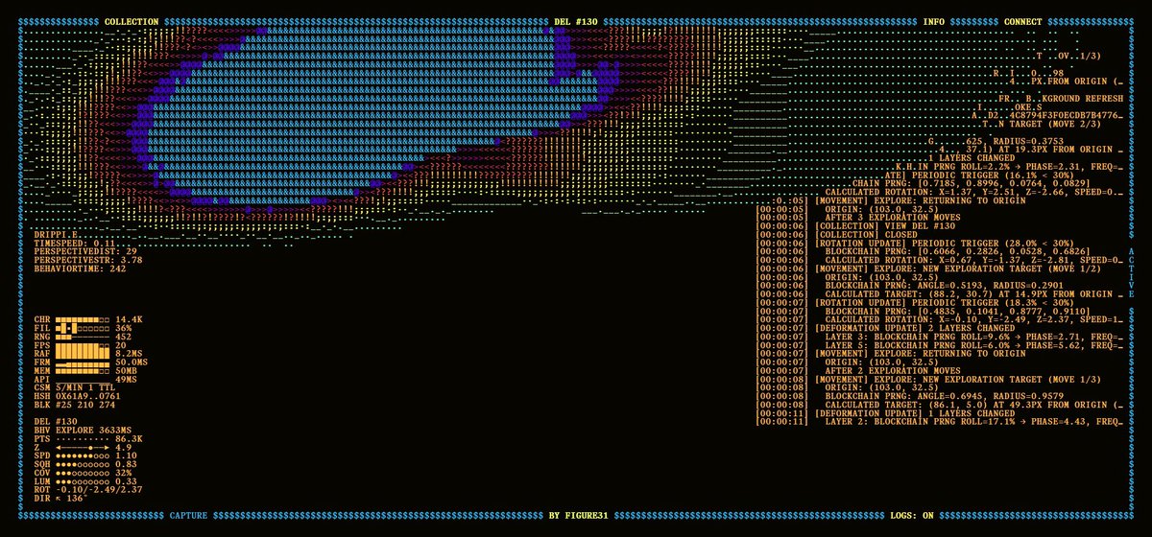
Task: Click the COV dot meter
Action: [x=82, y=473]
